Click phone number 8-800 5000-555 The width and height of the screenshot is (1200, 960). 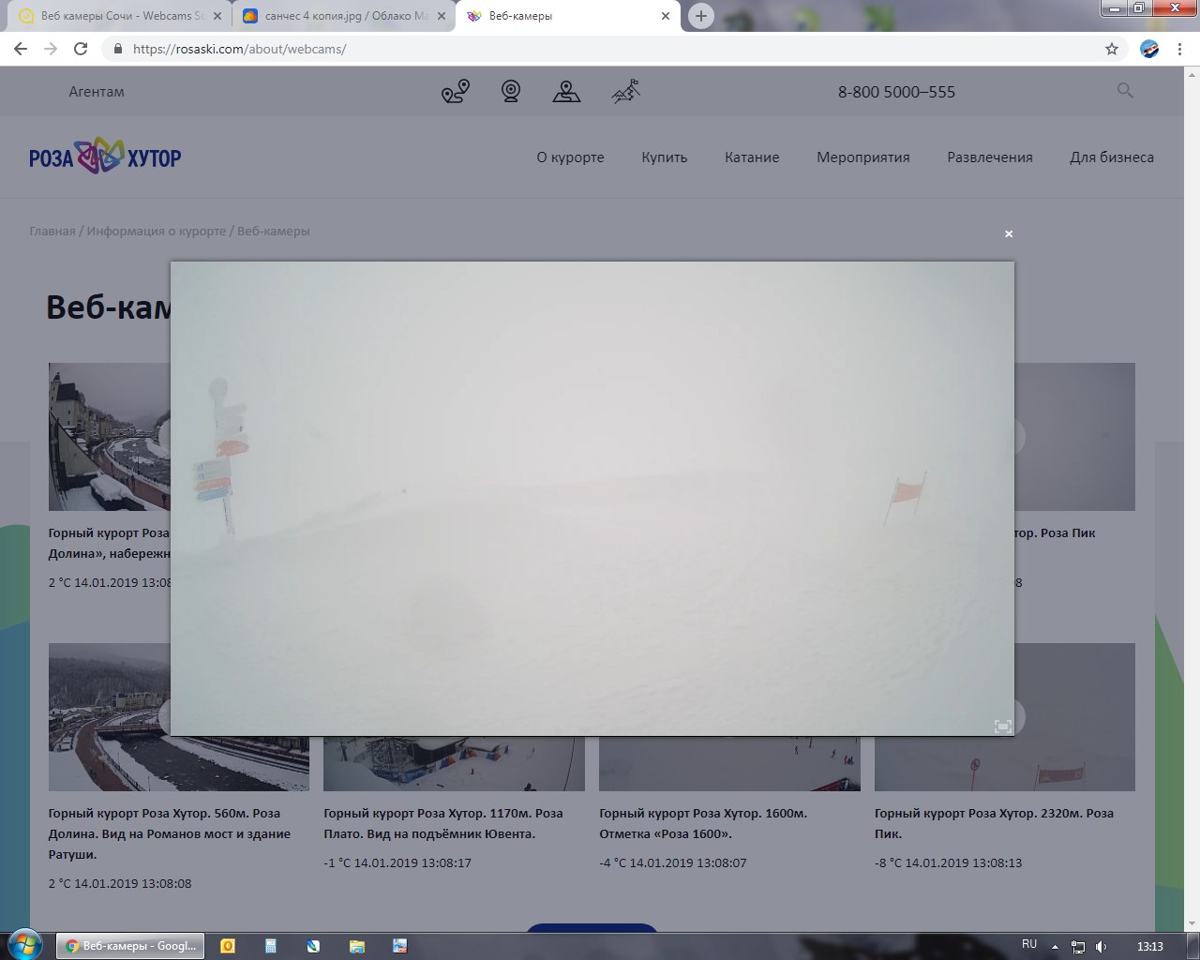pos(896,92)
